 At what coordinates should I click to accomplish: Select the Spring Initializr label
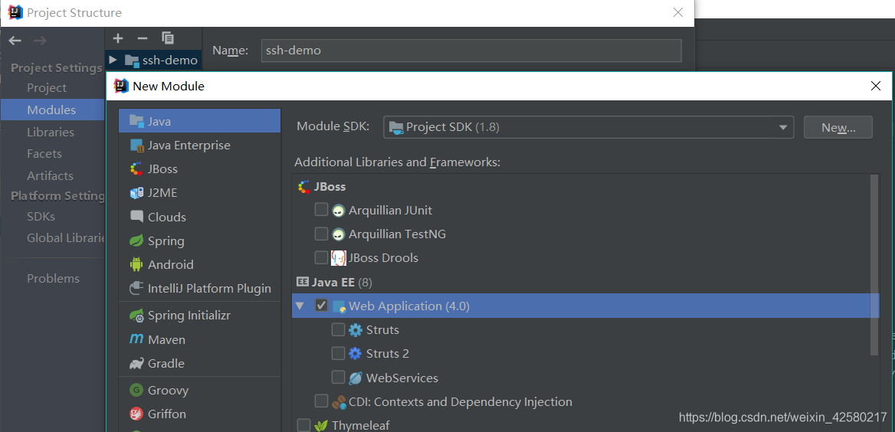point(189,315)
